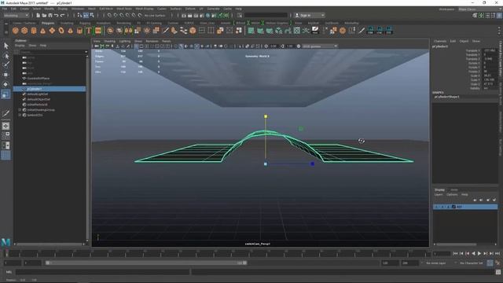
Task: Expand the initialShadingGroup node in Outliner
Action: pos(20,110)
